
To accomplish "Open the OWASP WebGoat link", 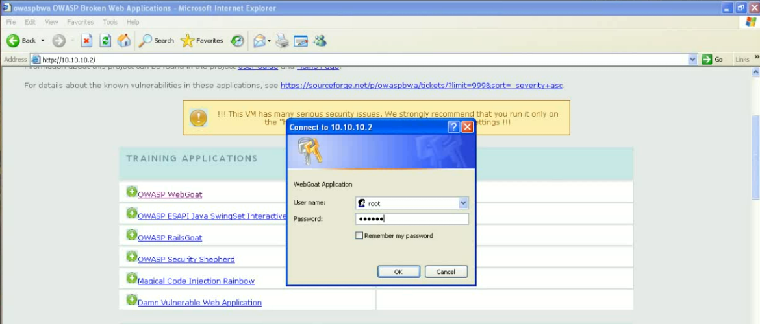I will (x=170, y=195).
